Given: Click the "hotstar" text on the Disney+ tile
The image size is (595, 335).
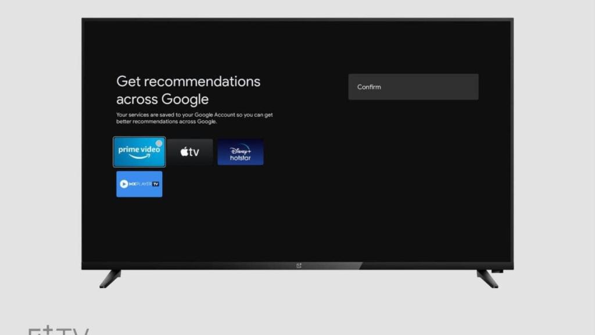Looking at the screenshot, I should 240,158.
